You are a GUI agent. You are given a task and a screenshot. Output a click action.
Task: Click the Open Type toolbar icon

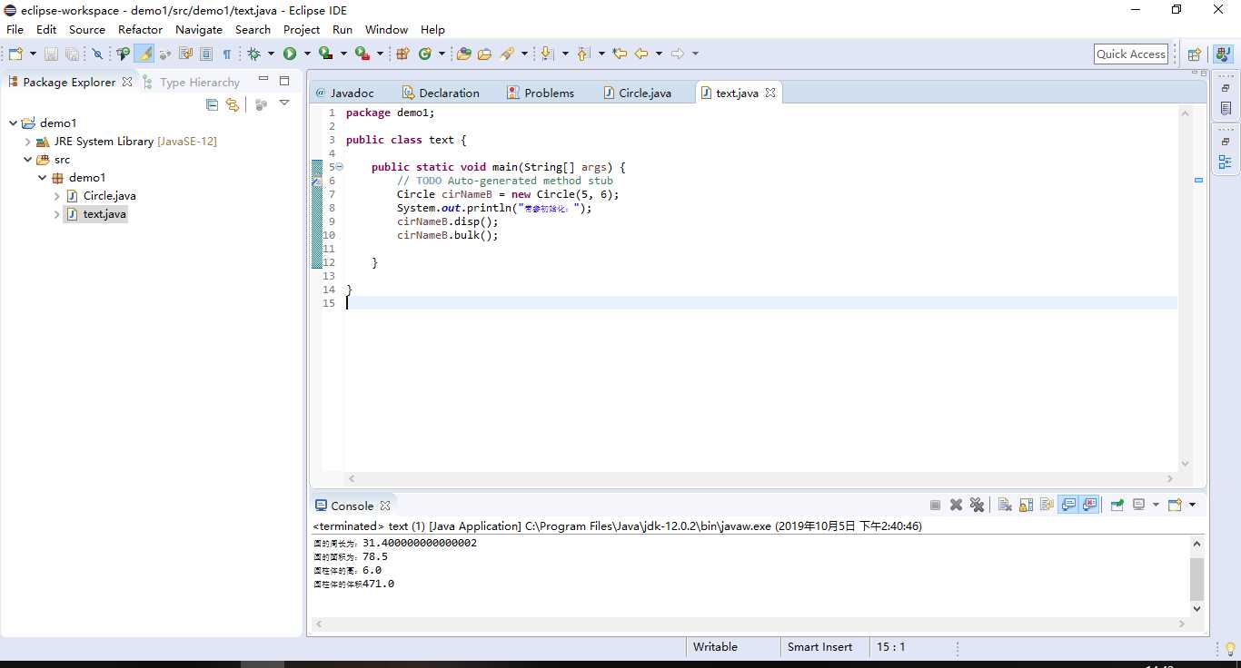click(463, 54)
